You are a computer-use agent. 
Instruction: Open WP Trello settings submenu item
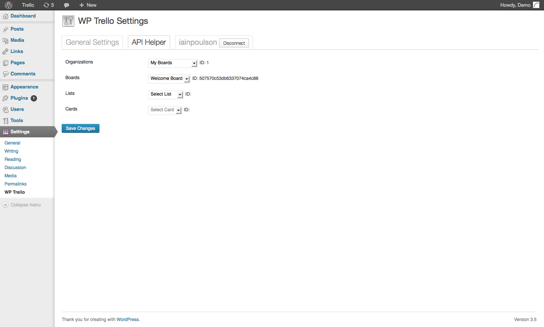click(15, 192)
